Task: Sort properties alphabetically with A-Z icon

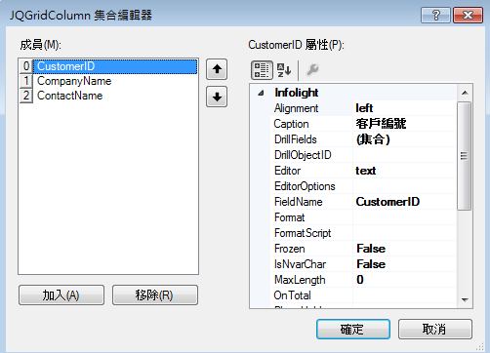Action: [x=284, y=70]
